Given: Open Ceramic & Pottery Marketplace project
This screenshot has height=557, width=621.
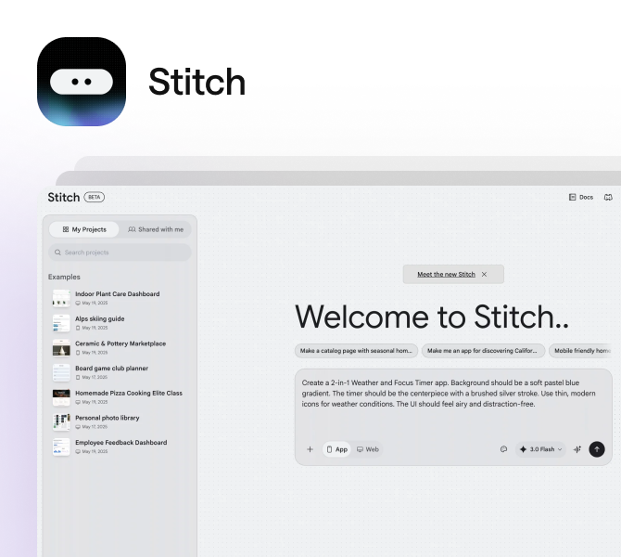Looking at the screenshot, I should click(x=118, y=347).
